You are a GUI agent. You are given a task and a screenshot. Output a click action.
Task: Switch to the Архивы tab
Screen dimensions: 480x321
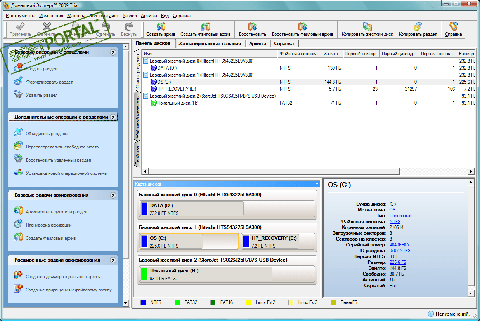pyautogui.click(x=258, y=44)
